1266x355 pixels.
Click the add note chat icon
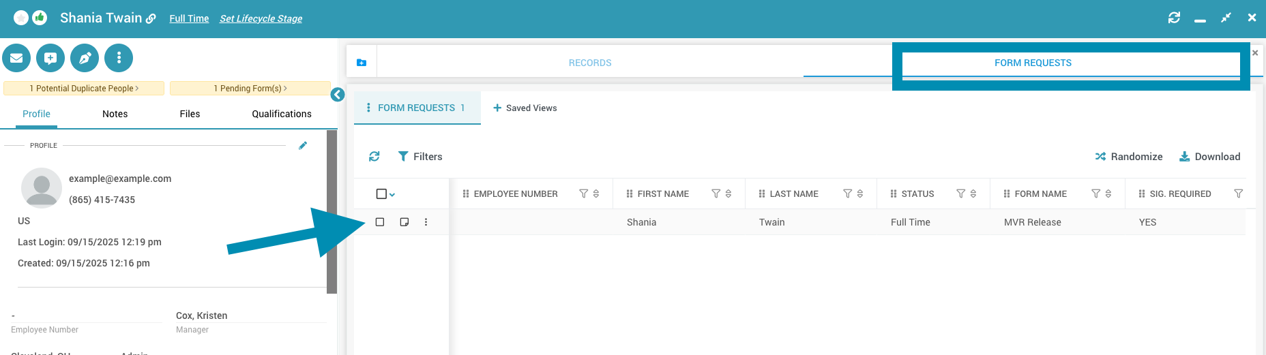(50, 58)
